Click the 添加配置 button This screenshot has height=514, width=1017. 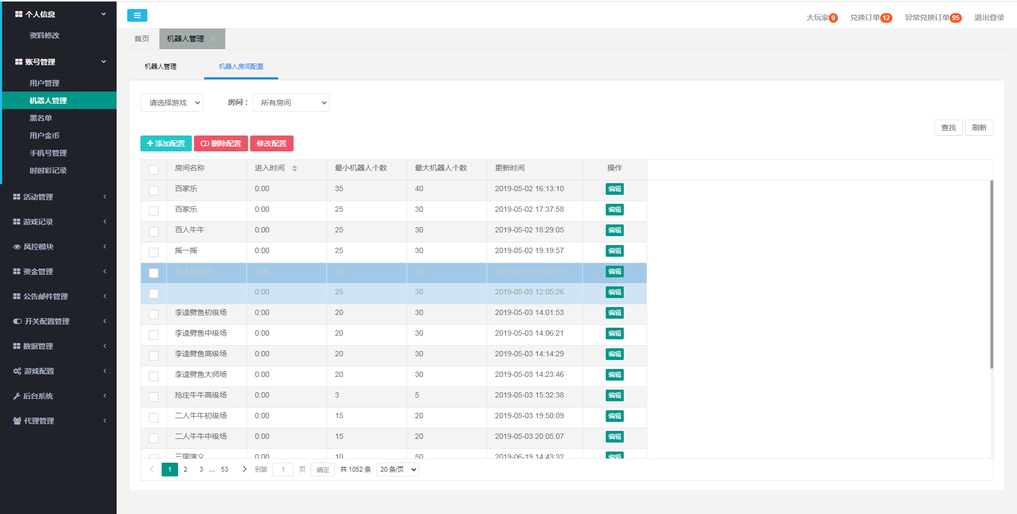pos(166,143)
